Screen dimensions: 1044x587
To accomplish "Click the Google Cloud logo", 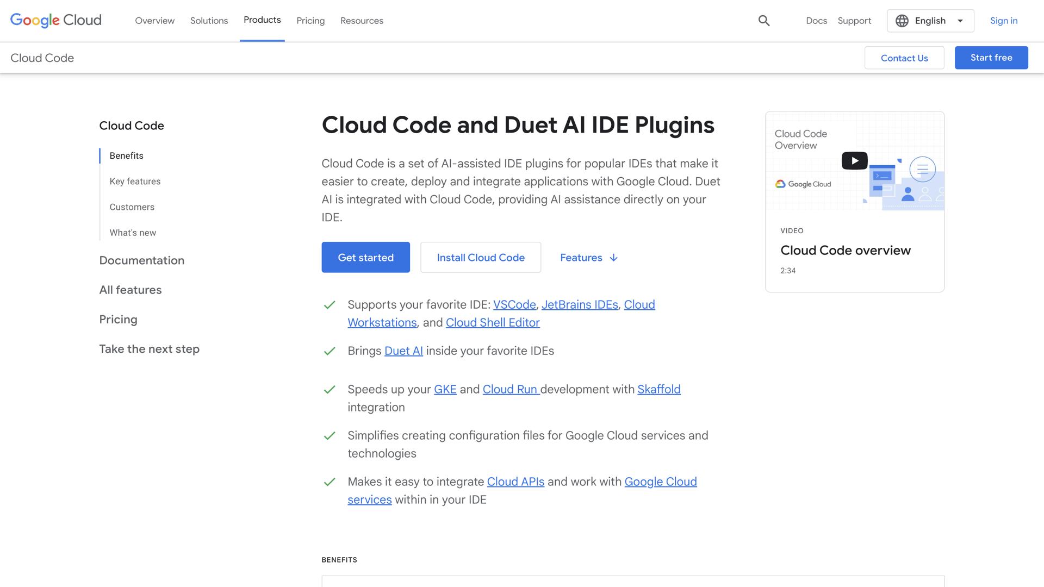I will click(55, 20).
